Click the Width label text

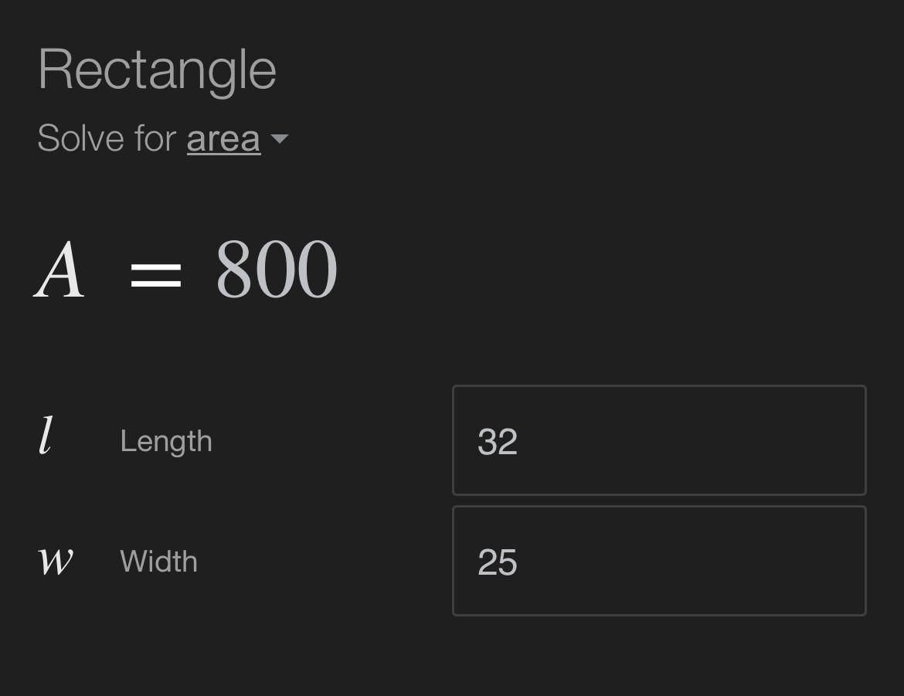[x=159, y=562]
